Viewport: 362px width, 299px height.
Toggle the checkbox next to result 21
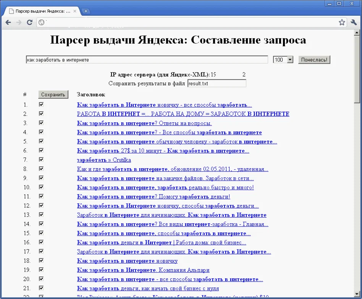coord(41,288)
